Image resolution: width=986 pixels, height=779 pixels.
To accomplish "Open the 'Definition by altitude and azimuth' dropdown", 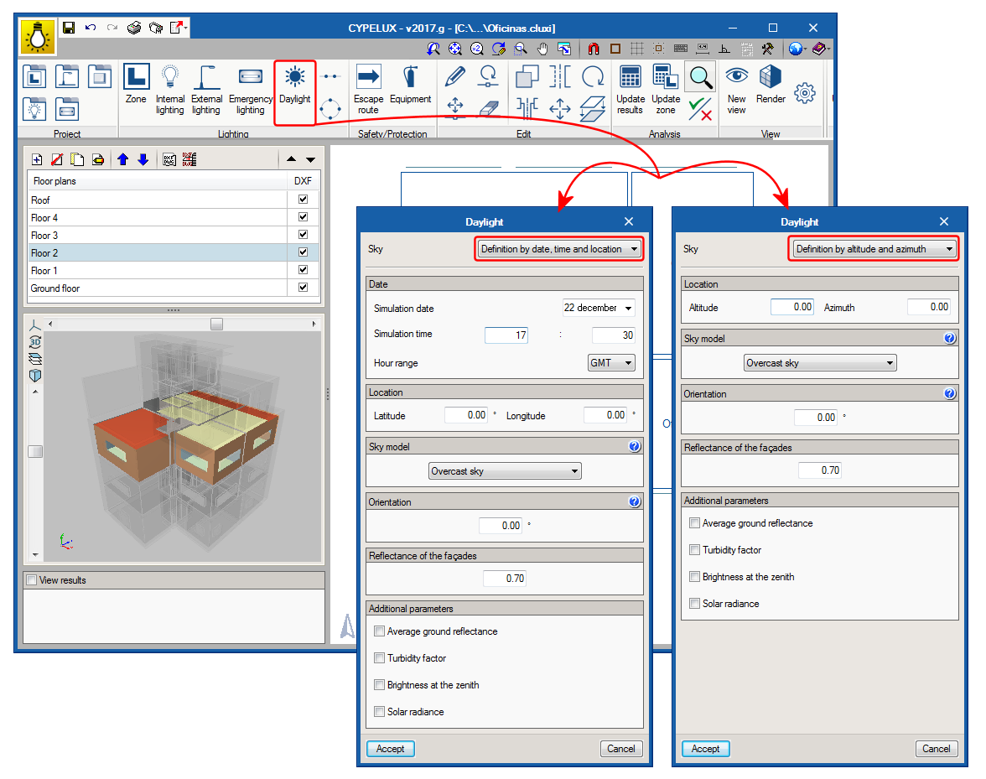I will tap(873, 249).
